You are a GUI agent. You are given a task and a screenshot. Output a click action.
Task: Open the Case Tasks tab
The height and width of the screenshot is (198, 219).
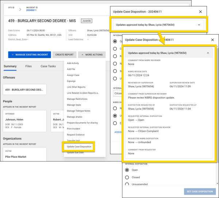point(48,66)
